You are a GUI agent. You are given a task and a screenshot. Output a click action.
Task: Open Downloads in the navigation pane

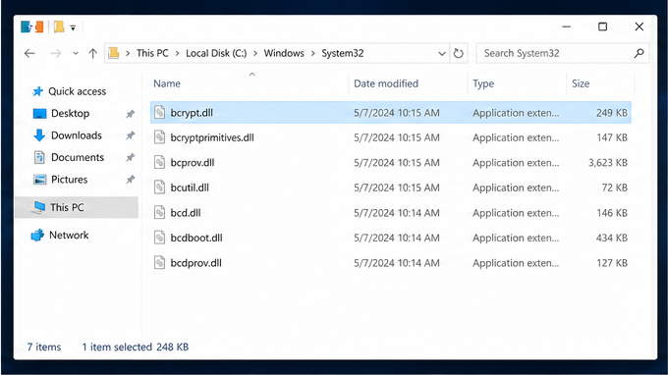point(77,135)
